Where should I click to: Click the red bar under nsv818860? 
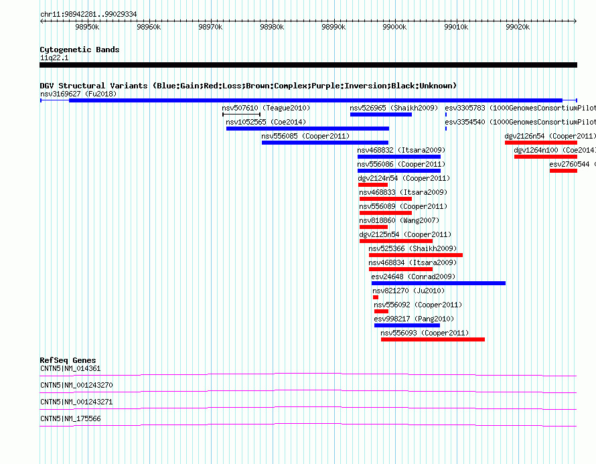click(374, 227)
